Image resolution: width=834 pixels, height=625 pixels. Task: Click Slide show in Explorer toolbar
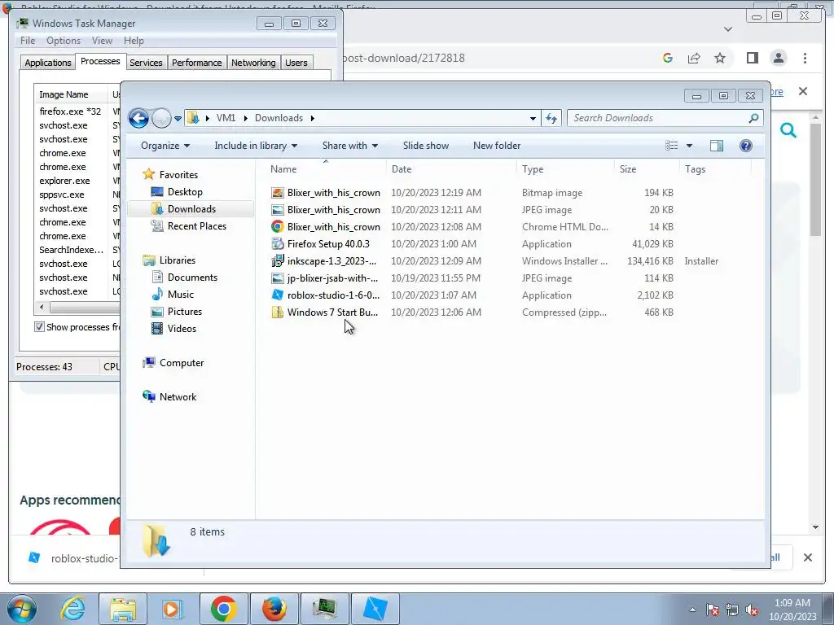tap(425, 146)
